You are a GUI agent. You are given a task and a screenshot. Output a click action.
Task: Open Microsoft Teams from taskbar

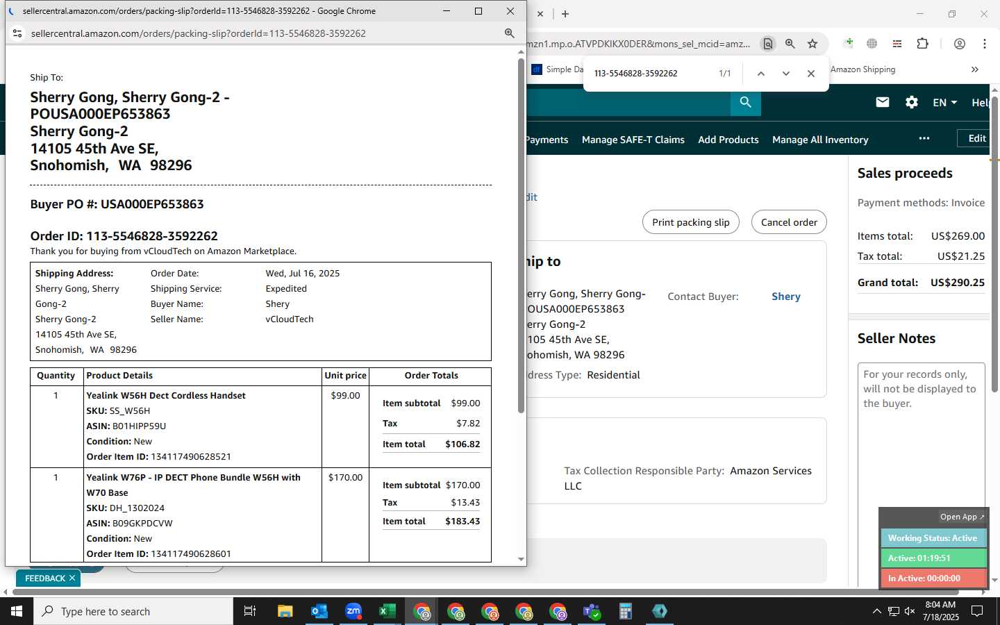pos(592,611)
